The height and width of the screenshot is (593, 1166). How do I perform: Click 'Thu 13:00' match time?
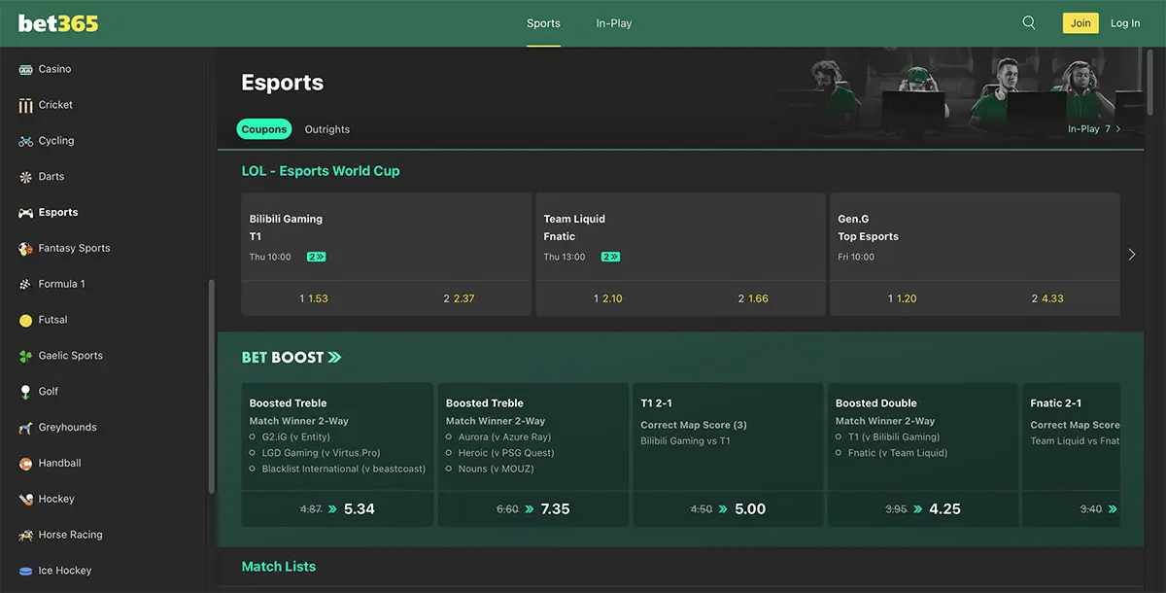coord(565,257)
